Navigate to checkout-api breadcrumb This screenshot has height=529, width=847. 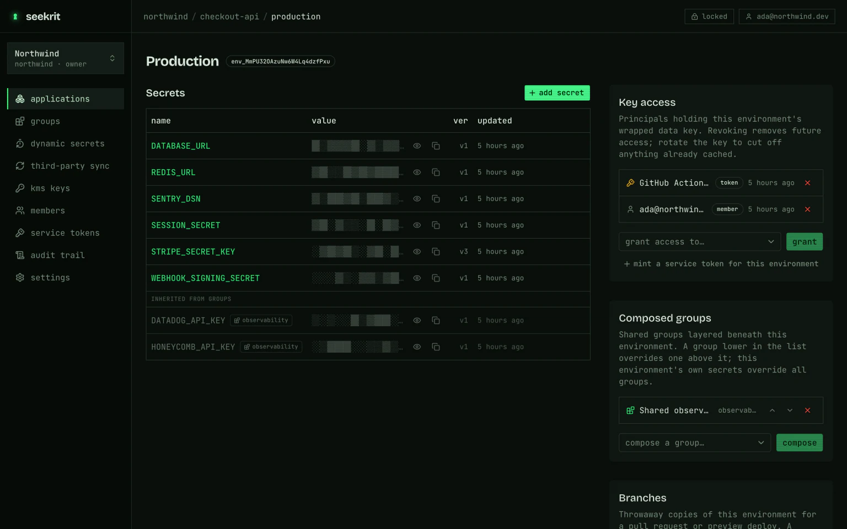tap(229, 17)
